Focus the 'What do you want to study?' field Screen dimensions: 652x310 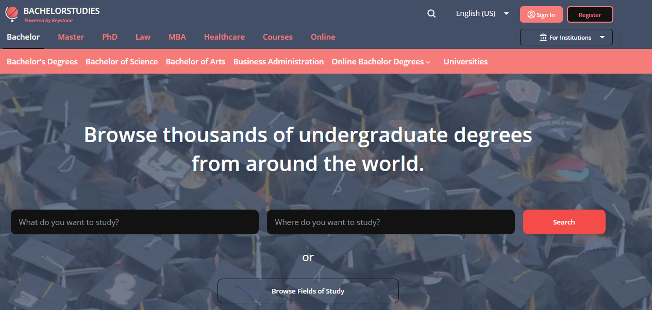tap(135, 222)
